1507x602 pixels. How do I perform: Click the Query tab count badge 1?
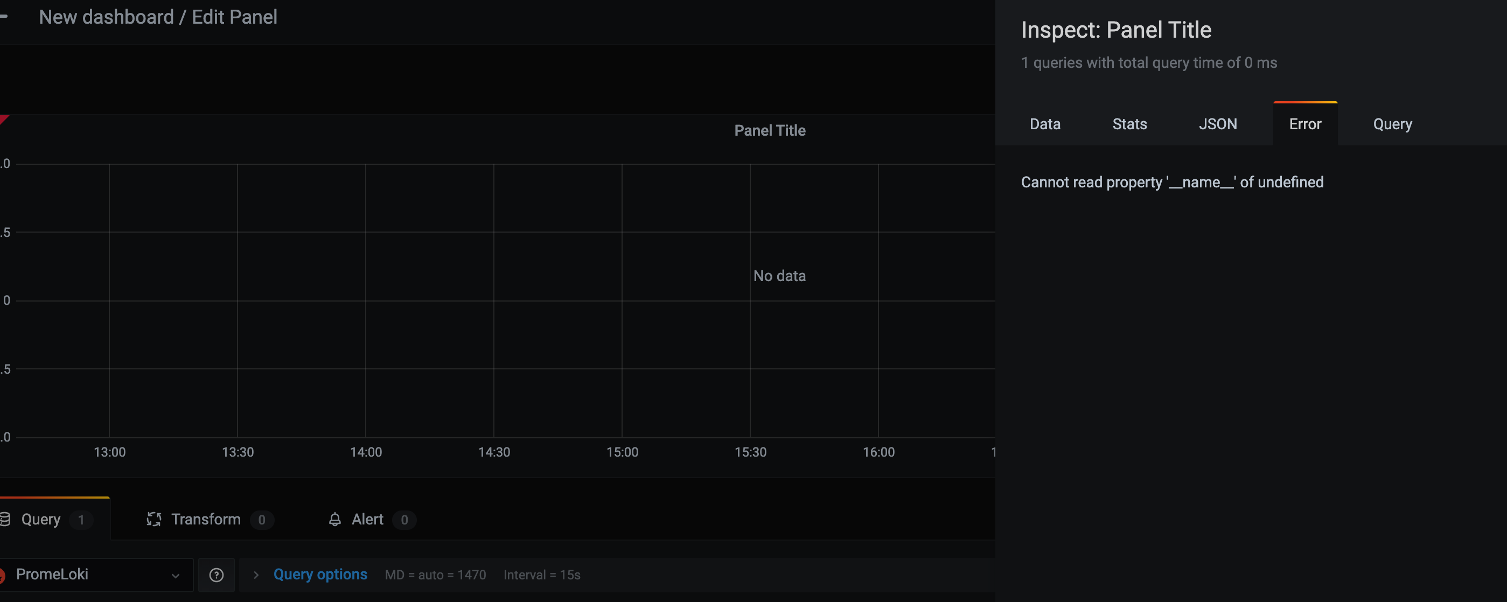(81, 520)
